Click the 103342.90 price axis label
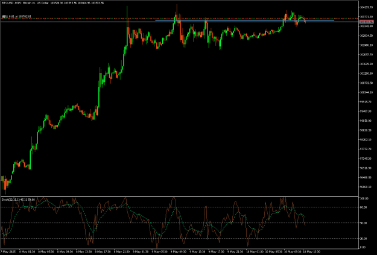377x255 pixels. tap(366, 26)
